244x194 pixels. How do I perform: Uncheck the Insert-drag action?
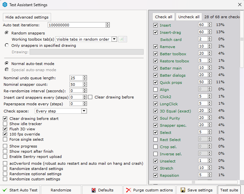coord(155,32)
